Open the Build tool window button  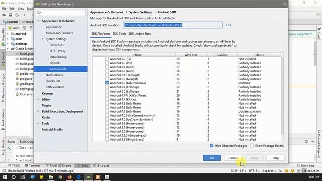(x=83, y=165)
